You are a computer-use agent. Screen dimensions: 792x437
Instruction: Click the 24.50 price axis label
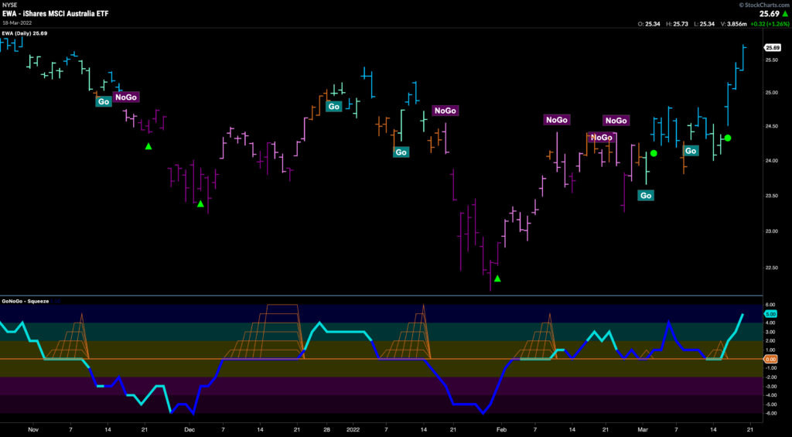771,127
